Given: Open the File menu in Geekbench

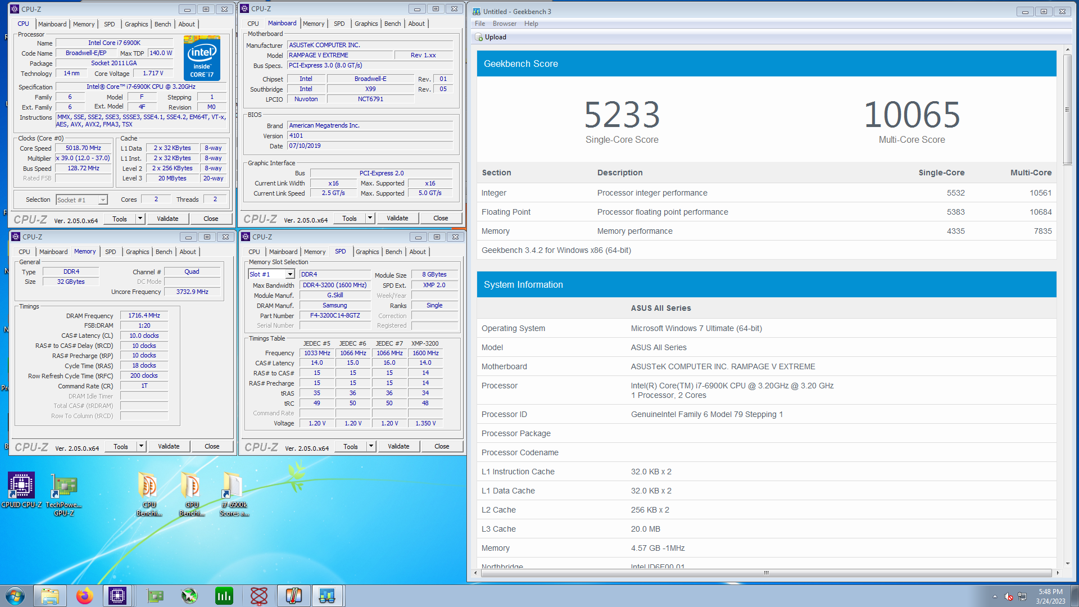Looking at the screenshot, I should tap(480, 24).
